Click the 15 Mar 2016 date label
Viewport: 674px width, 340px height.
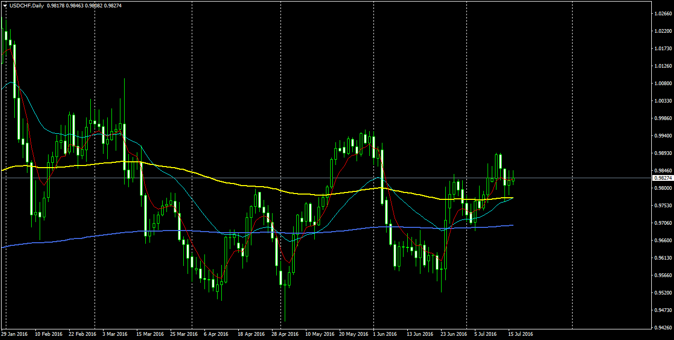pos(150,334)
